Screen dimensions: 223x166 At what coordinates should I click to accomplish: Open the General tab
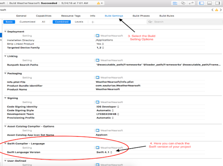[21, 16]
